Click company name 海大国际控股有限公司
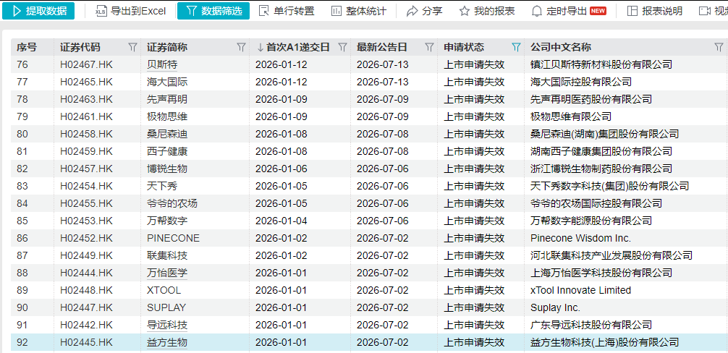The width and height of the screenshot is (728, 353). point(581,82)
